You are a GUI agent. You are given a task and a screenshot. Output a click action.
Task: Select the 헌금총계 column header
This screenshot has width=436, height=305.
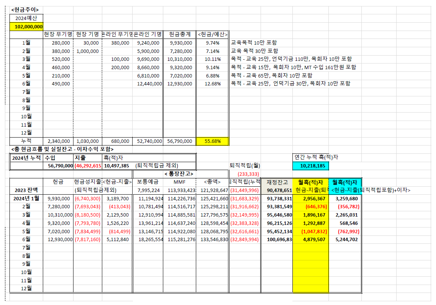(x=180, y=34)
